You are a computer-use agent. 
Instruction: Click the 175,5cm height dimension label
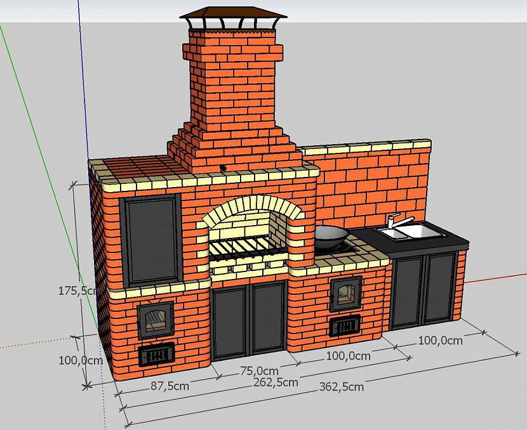click(78, 290)
